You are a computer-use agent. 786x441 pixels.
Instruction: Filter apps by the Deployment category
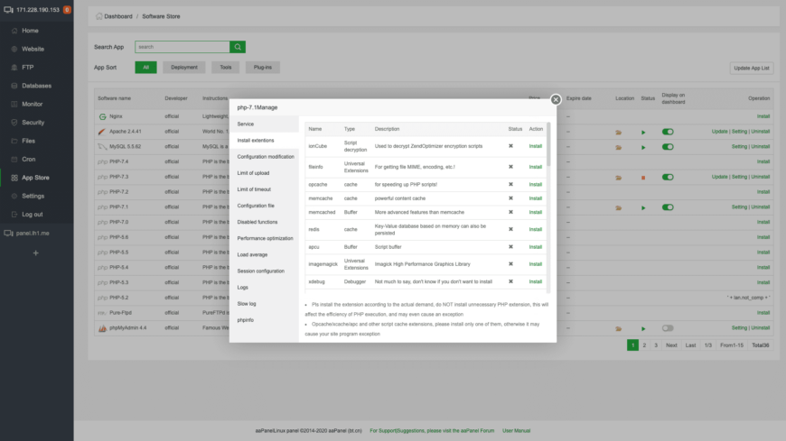click(184, 68)
